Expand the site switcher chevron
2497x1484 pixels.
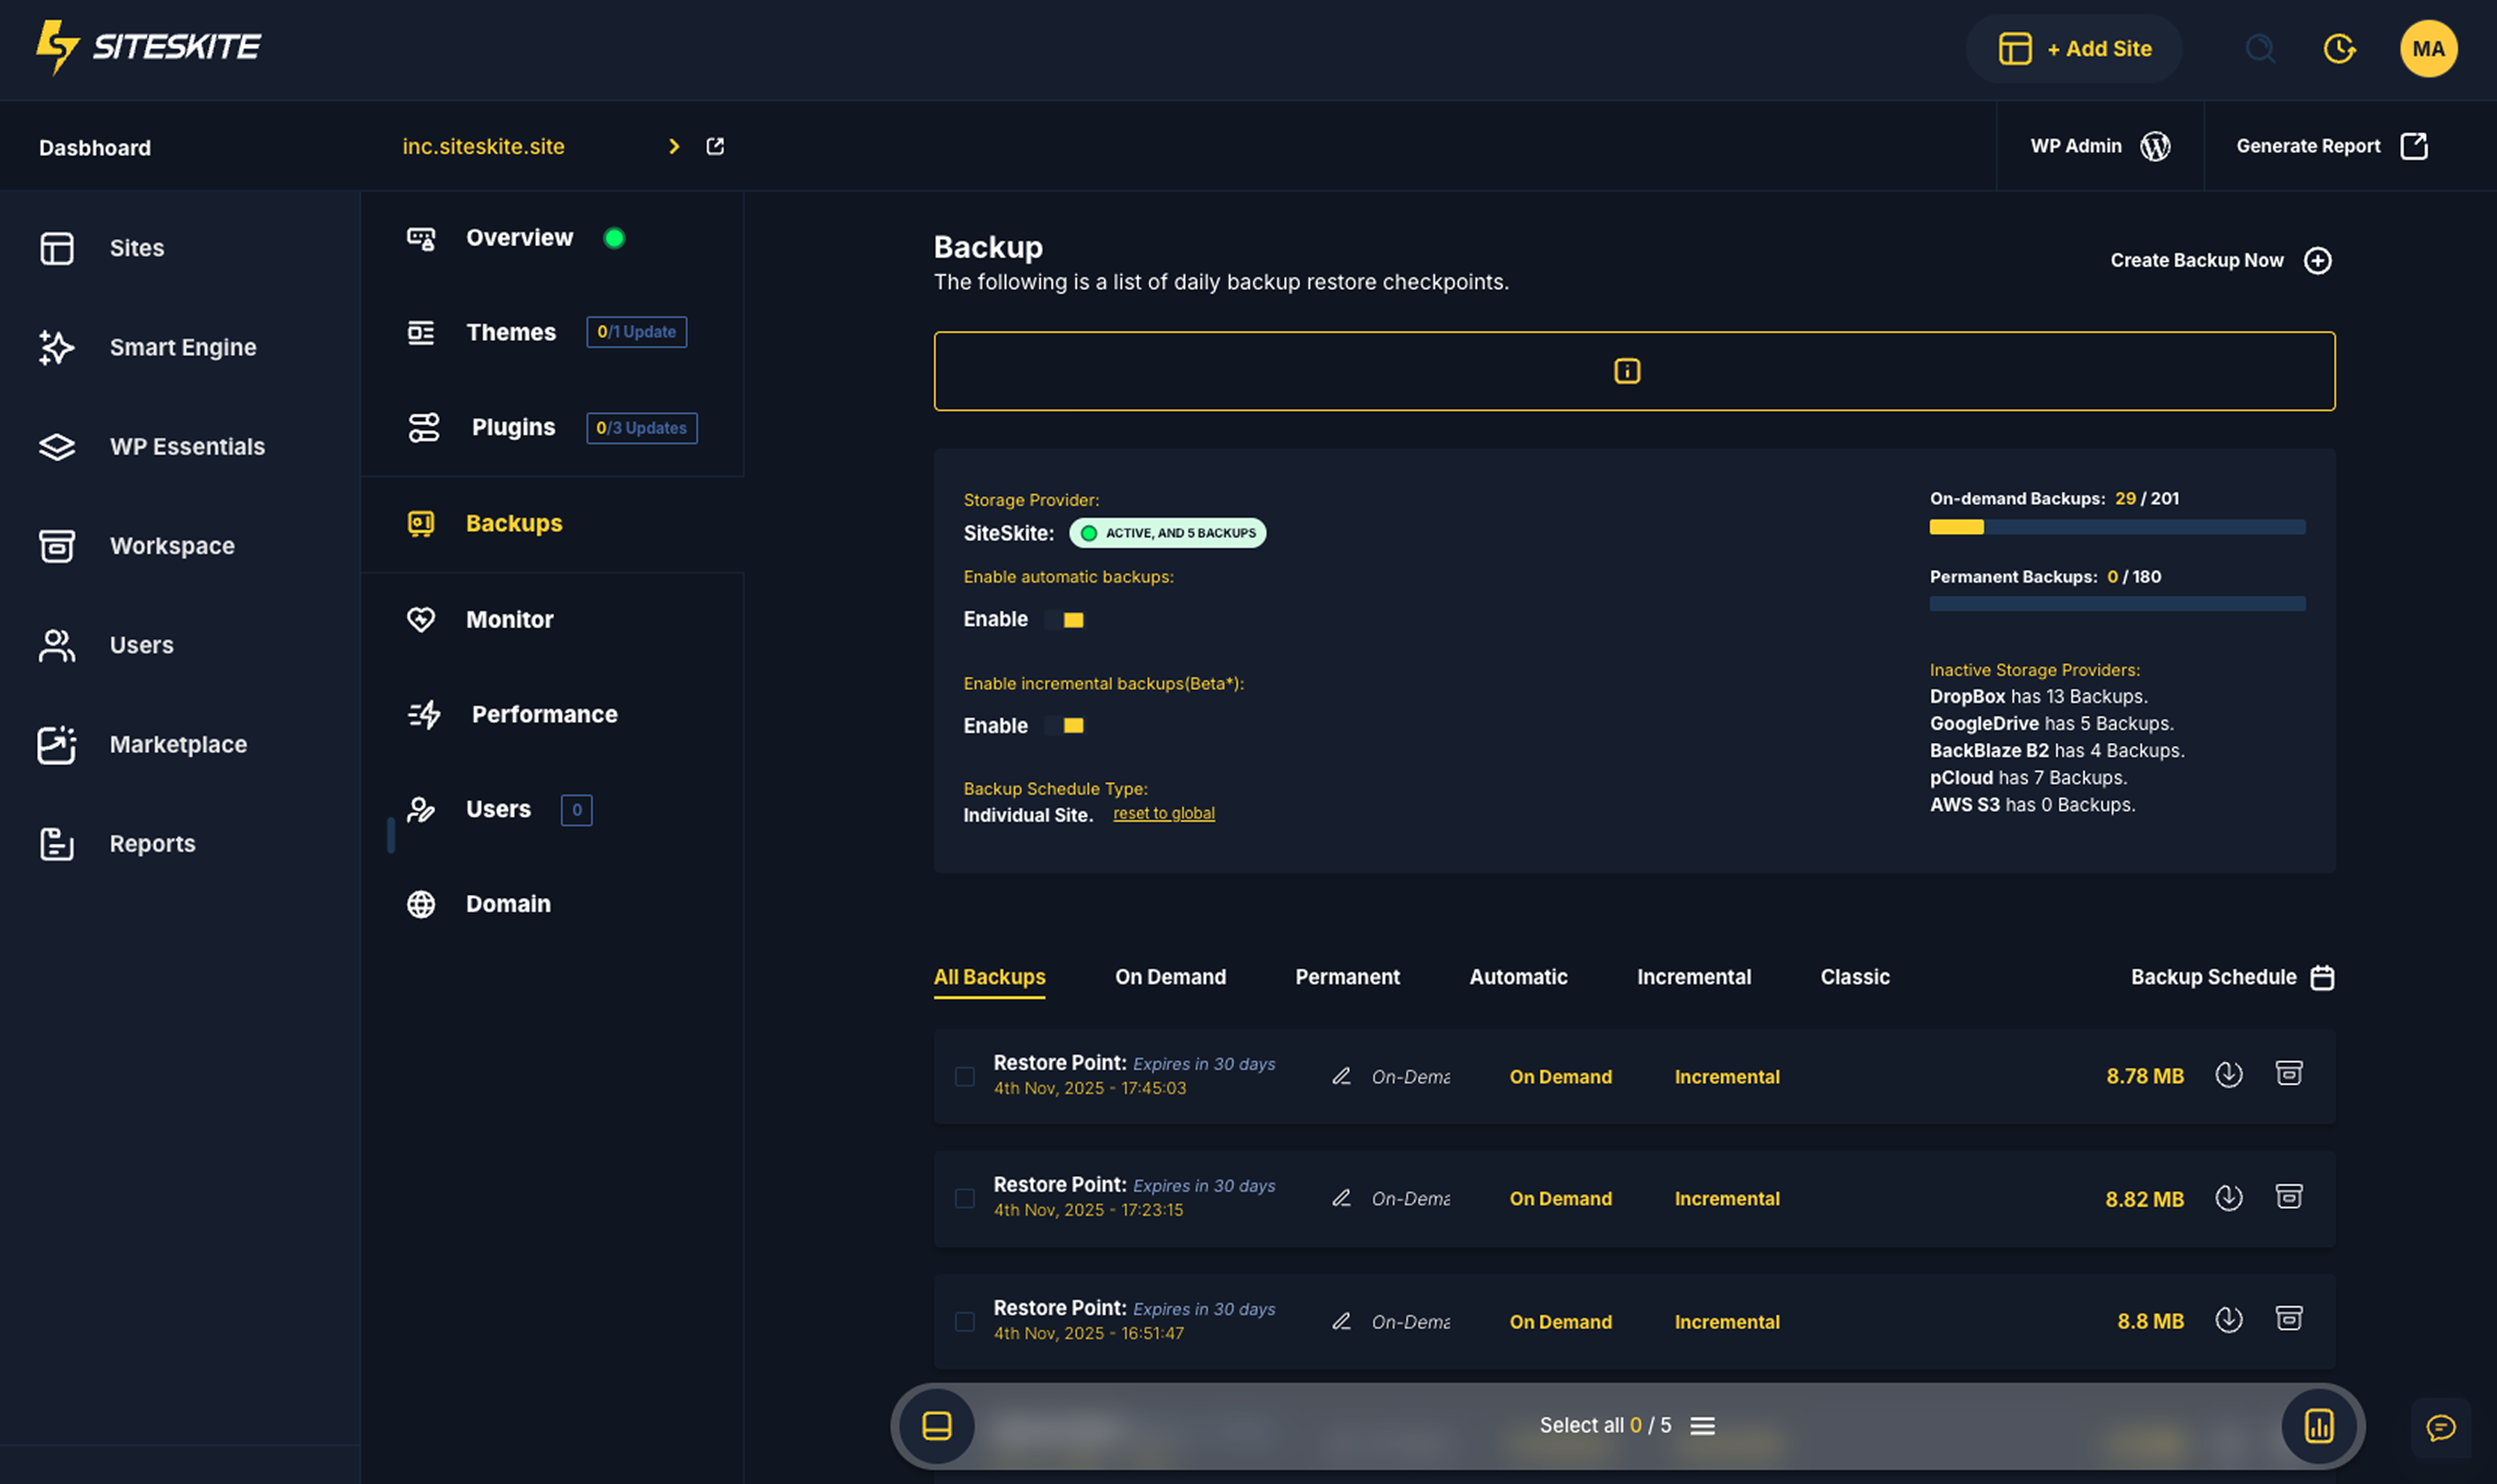(x=675, y=146)
